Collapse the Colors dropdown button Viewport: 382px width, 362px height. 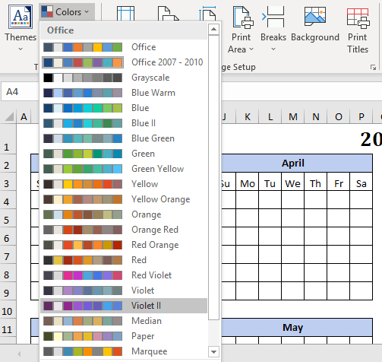[x=67, y=12]
